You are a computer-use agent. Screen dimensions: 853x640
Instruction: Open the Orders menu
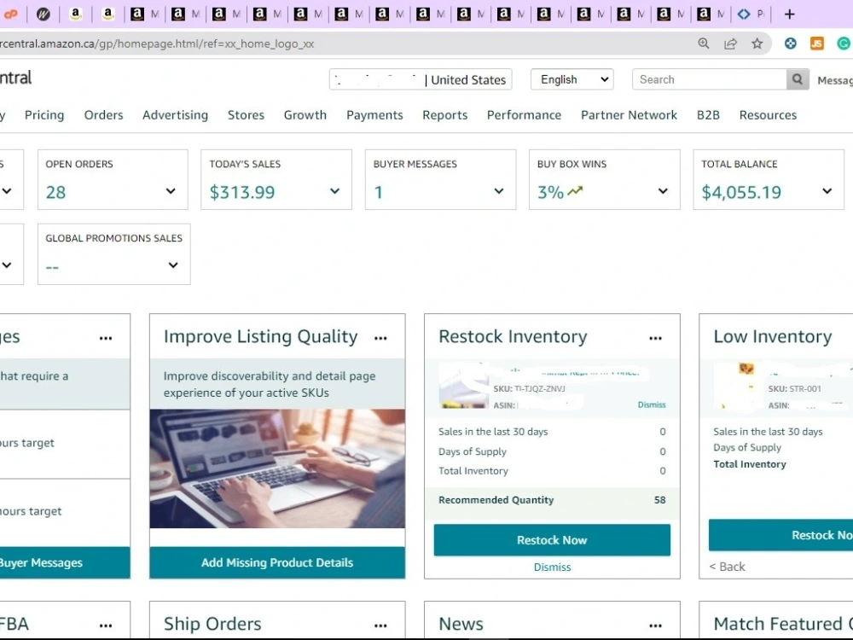[x=103, y=115]
